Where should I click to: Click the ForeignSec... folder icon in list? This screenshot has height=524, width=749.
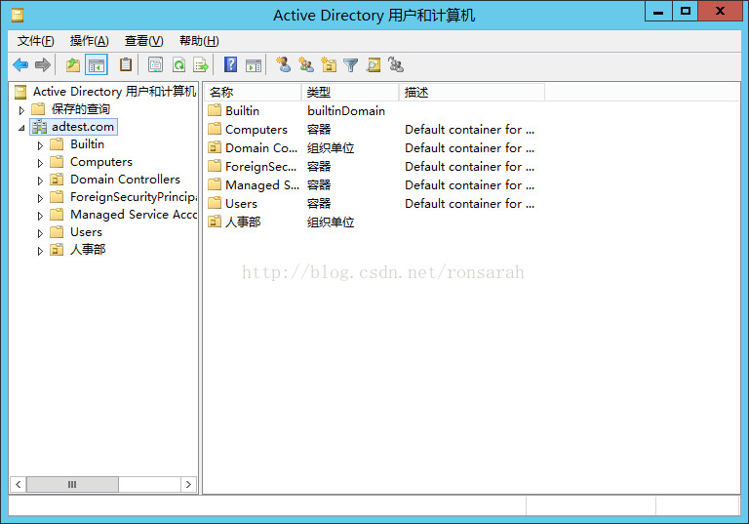coord(215,166)
